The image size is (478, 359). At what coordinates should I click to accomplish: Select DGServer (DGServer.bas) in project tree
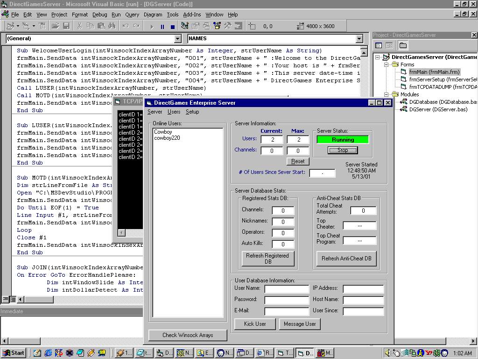point(438,109)
